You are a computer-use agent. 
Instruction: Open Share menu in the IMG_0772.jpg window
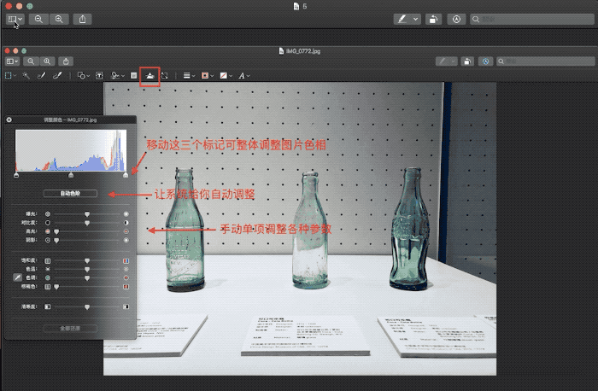coord(66,61)
